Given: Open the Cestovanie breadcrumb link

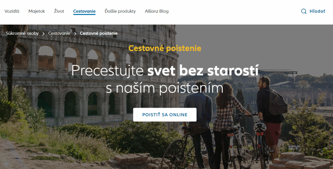Looking at the screenshot, I should pyautogui.click(x=59, y=33).
